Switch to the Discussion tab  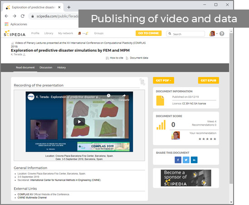pyautogui.click(x=46, y=68)
